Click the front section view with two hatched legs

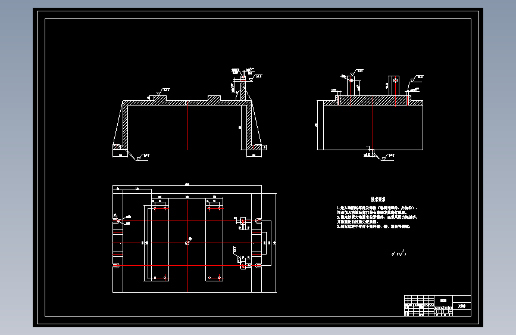coord(189,114)
